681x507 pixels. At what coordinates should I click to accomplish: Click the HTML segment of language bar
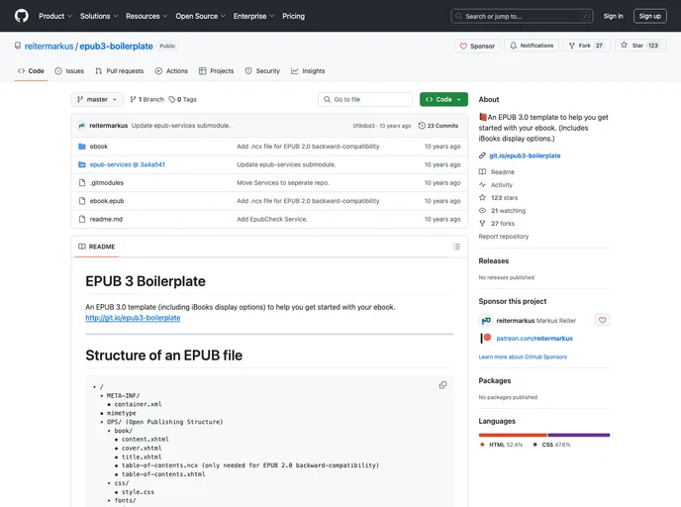tap(513, 435)
